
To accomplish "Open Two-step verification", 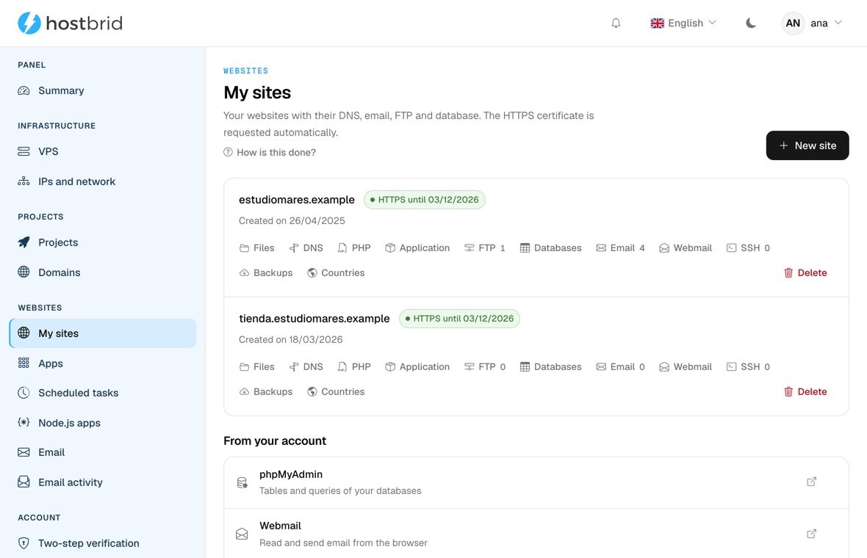I will pyautogui.click(x=102, y=543).
